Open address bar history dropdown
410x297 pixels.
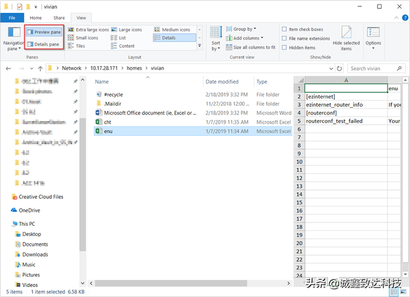point(331,69)
